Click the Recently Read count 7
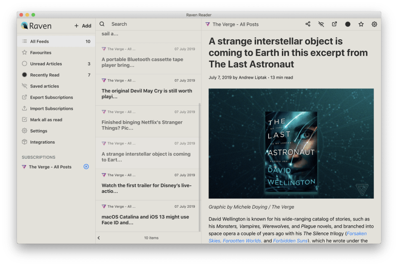This screenshot has width=398, height=266. pos(89,75)
